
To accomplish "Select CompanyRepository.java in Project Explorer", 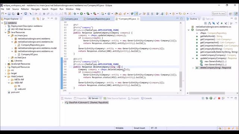I will pos(32,45).
